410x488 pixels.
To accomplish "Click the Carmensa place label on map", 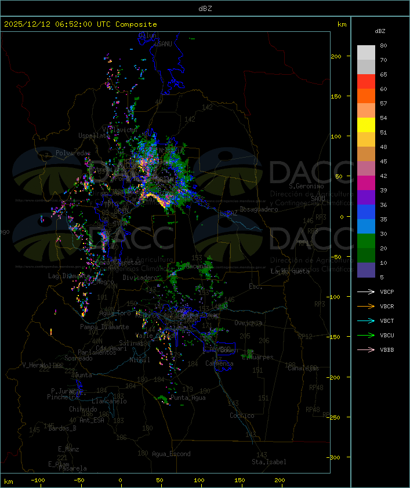I will [219, 363].
